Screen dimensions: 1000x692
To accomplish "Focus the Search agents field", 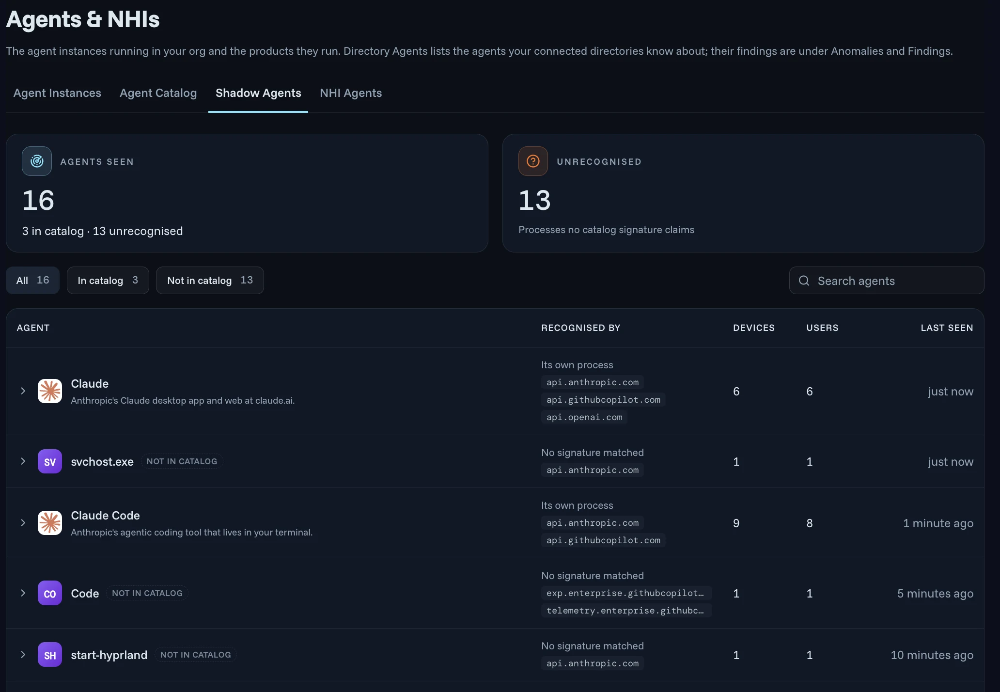I will (x=887, y=281).
